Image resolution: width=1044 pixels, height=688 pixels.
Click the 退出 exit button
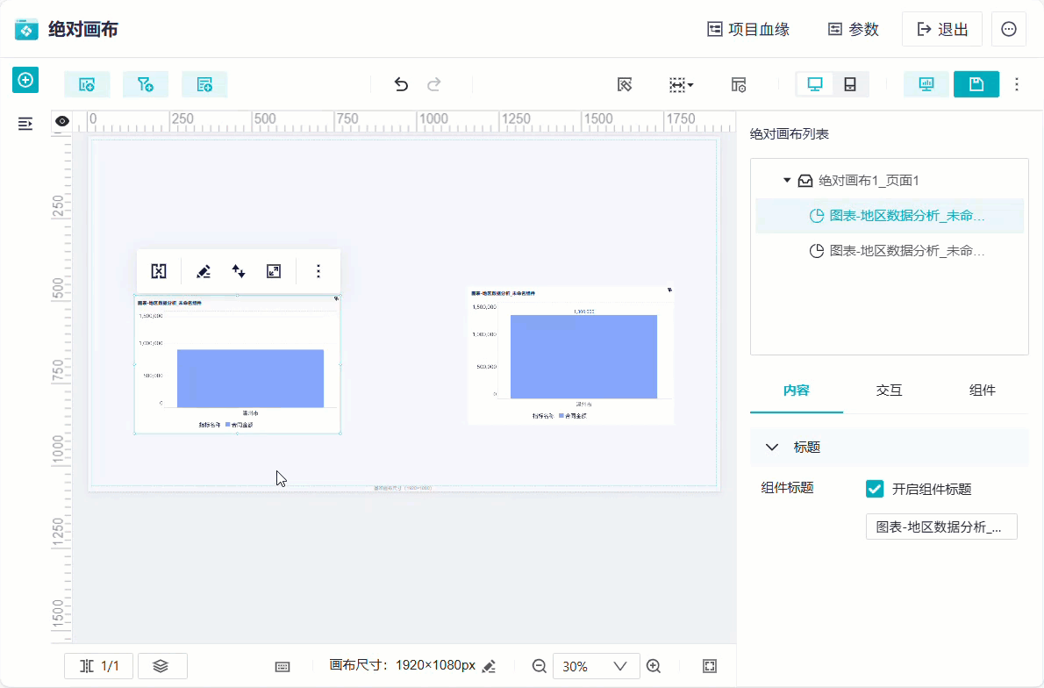click(941, 29)
